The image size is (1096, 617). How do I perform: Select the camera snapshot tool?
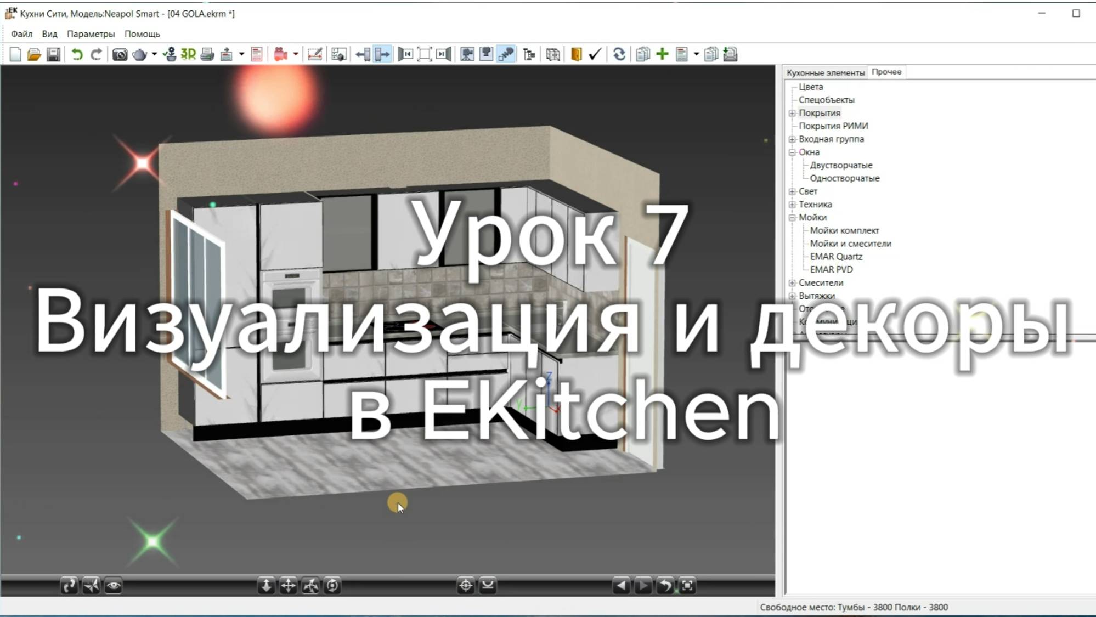120,54
